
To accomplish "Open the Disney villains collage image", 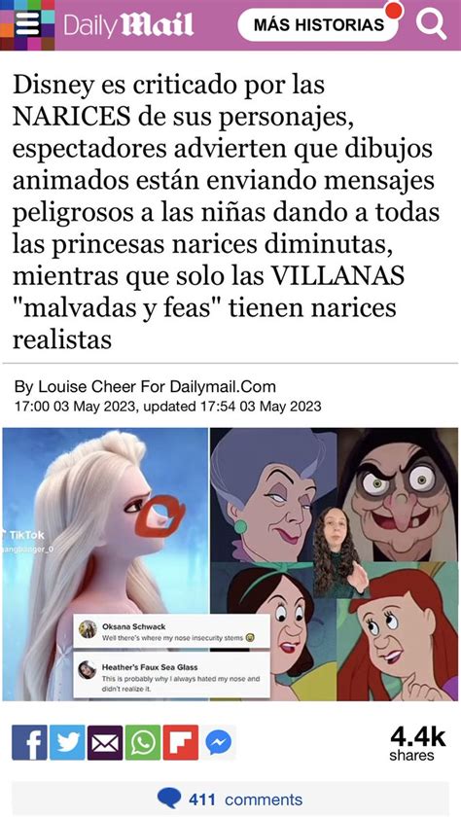I will (334, 564).
